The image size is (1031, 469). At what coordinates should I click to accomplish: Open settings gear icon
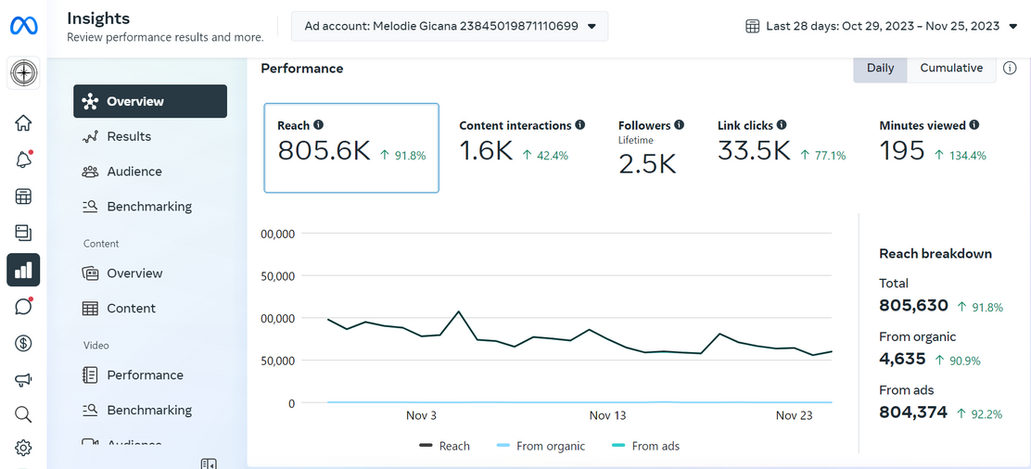click(x=23, y=448)
